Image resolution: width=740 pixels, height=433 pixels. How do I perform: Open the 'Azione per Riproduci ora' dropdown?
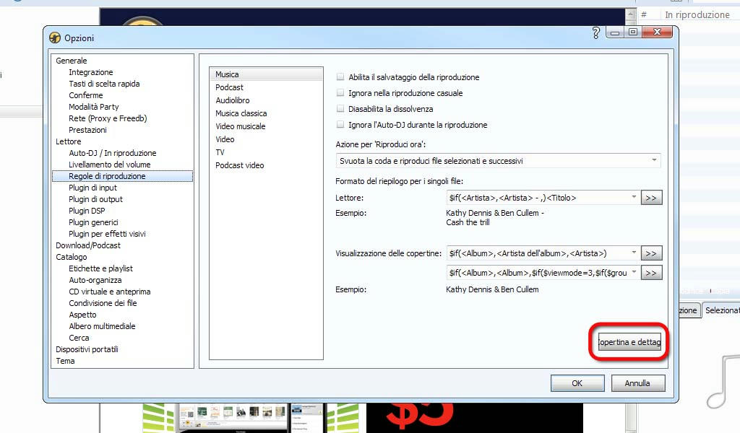point(498,161)
